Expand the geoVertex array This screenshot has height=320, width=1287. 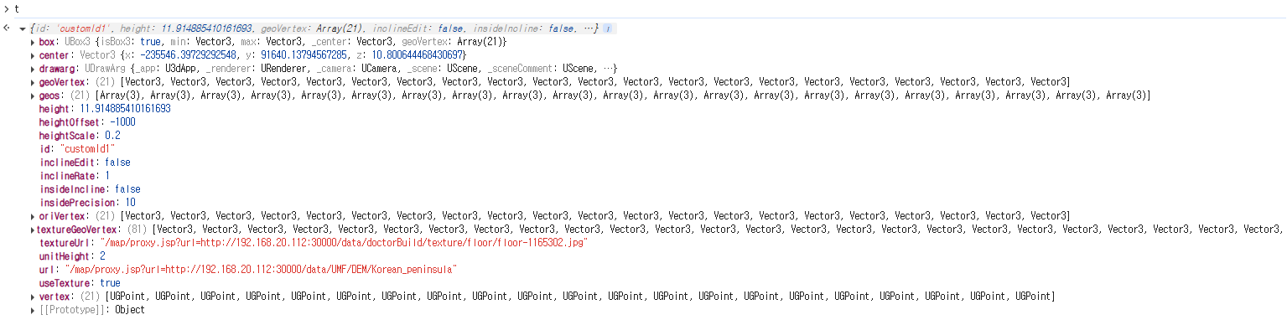[x=33, y=82]
